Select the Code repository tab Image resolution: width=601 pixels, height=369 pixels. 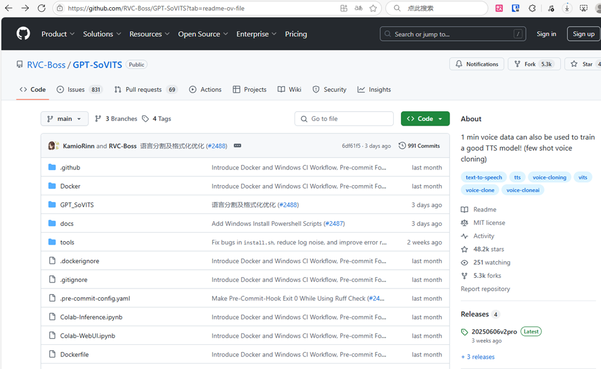click(32, 90)
